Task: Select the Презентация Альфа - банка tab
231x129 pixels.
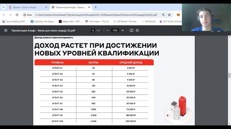Action: [x=71, y=7]
